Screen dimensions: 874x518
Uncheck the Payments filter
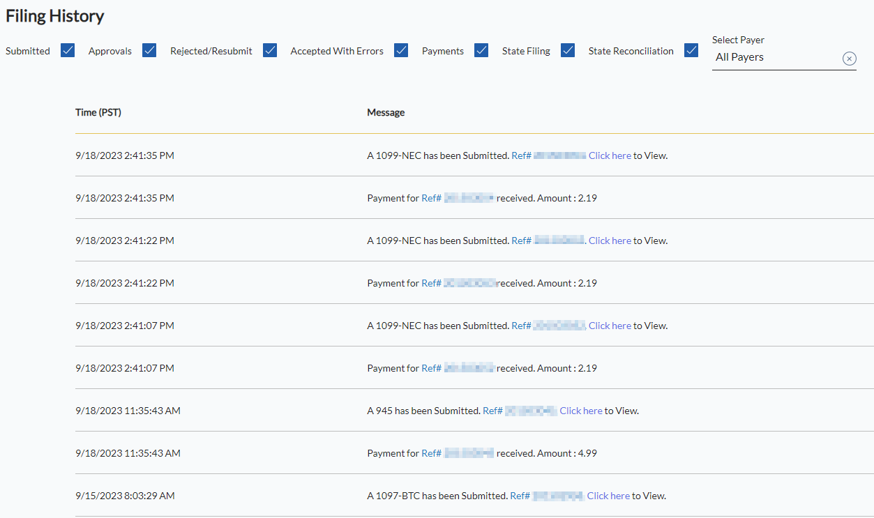[x=481, y=50]
